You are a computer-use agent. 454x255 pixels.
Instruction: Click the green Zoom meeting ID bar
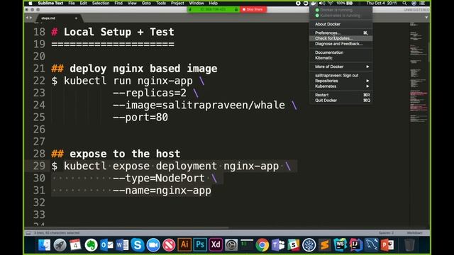coord(214,9)
